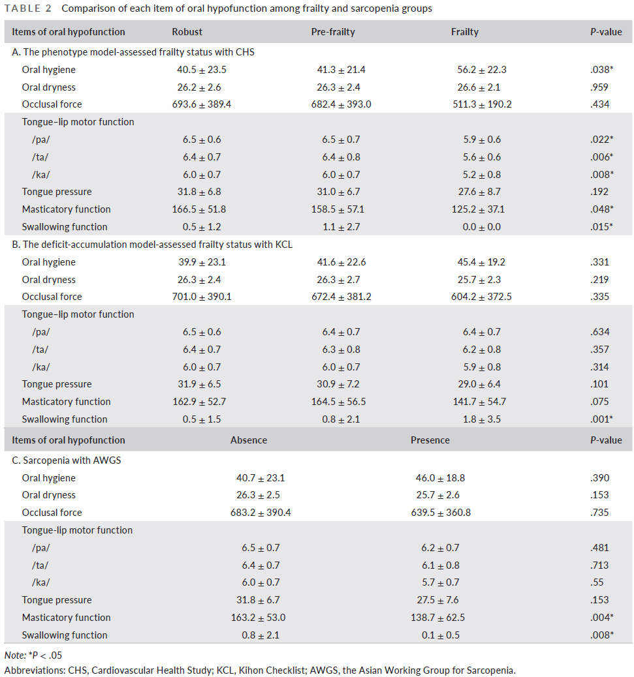Select the TABLE 2 caption title
Viewport: 634px width, 677px height.
pyautogui.click(x=218, y=8)
